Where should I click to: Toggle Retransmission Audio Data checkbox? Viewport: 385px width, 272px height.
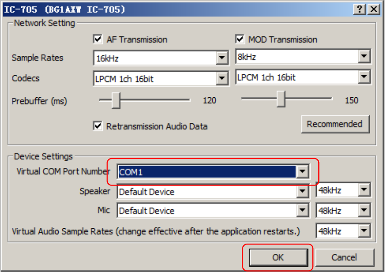98,126
